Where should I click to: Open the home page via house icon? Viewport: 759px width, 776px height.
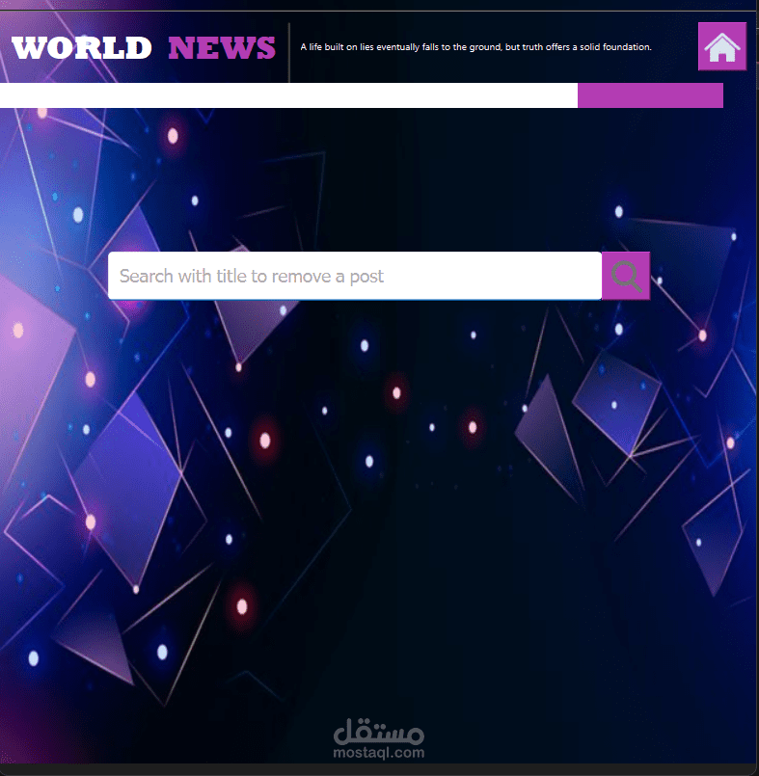tap(721, 46)
